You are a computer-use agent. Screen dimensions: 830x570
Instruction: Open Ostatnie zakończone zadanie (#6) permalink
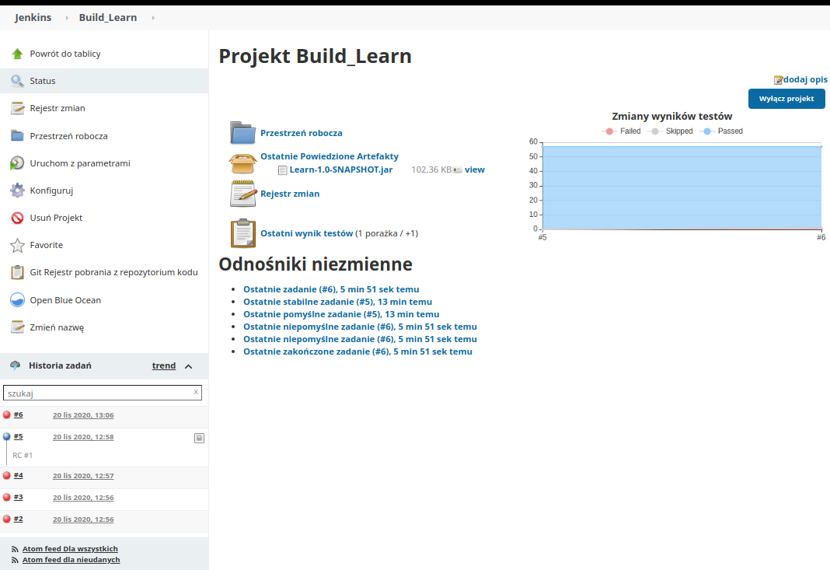357,351
